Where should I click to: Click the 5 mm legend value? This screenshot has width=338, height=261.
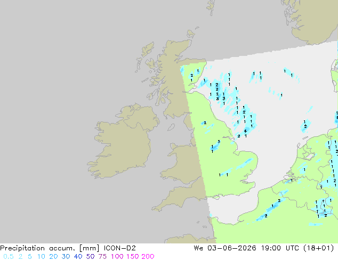point(30,257)
